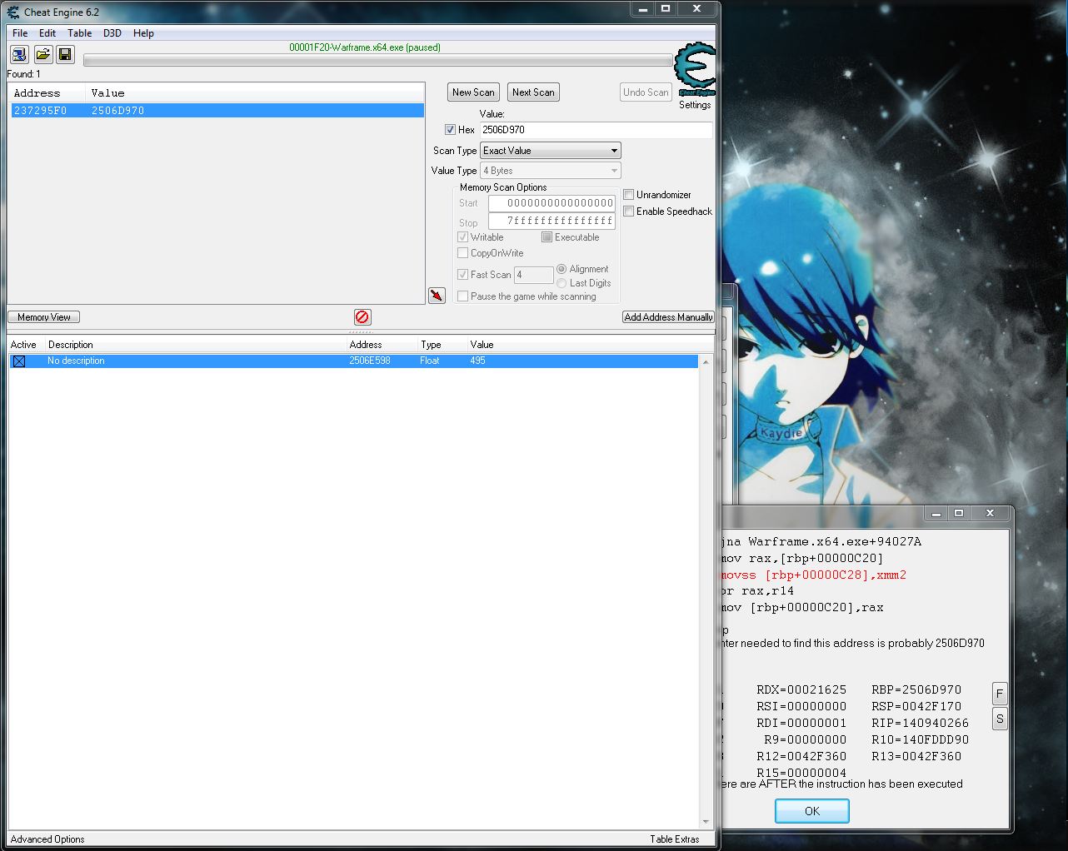The image size is (1068, 851).
Task: Open the D3D menu
Action: (x=112, y=33)
